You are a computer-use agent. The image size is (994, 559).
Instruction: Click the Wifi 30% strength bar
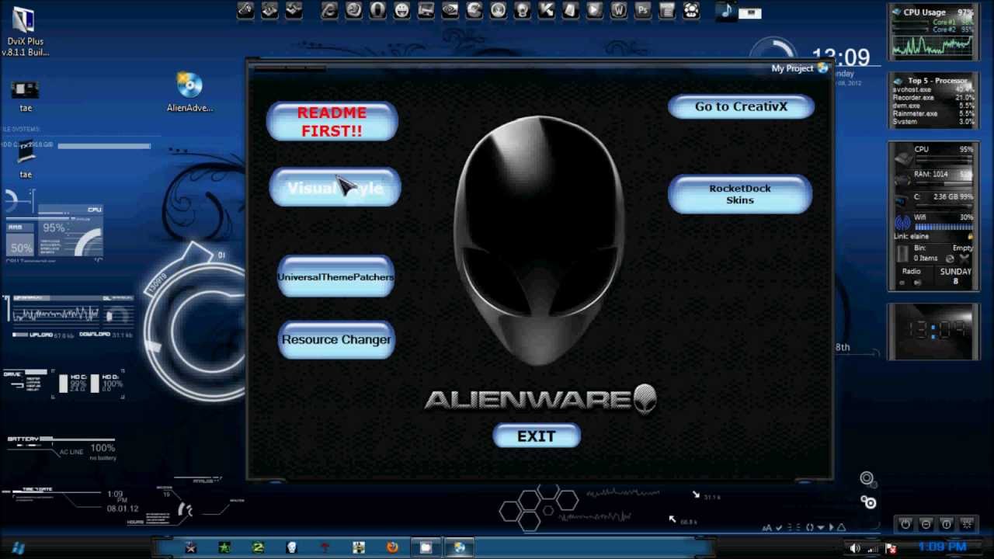(943, 227)
